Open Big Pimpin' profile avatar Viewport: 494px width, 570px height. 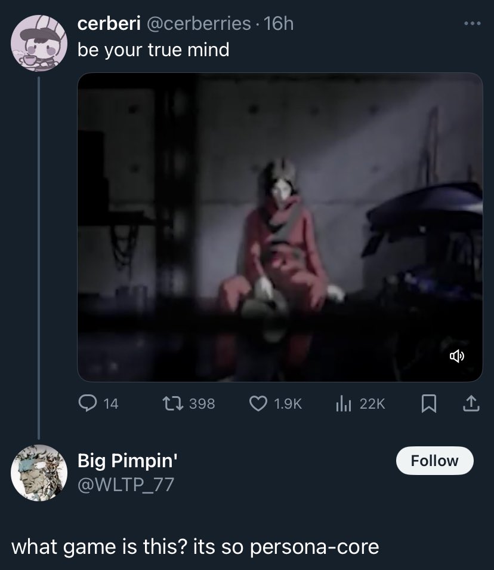coord(39,473)
